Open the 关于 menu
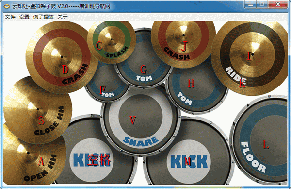 coord(63,17)
